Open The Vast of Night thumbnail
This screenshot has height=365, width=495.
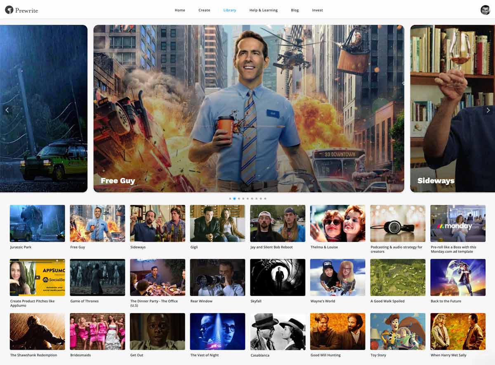point(217,331)
